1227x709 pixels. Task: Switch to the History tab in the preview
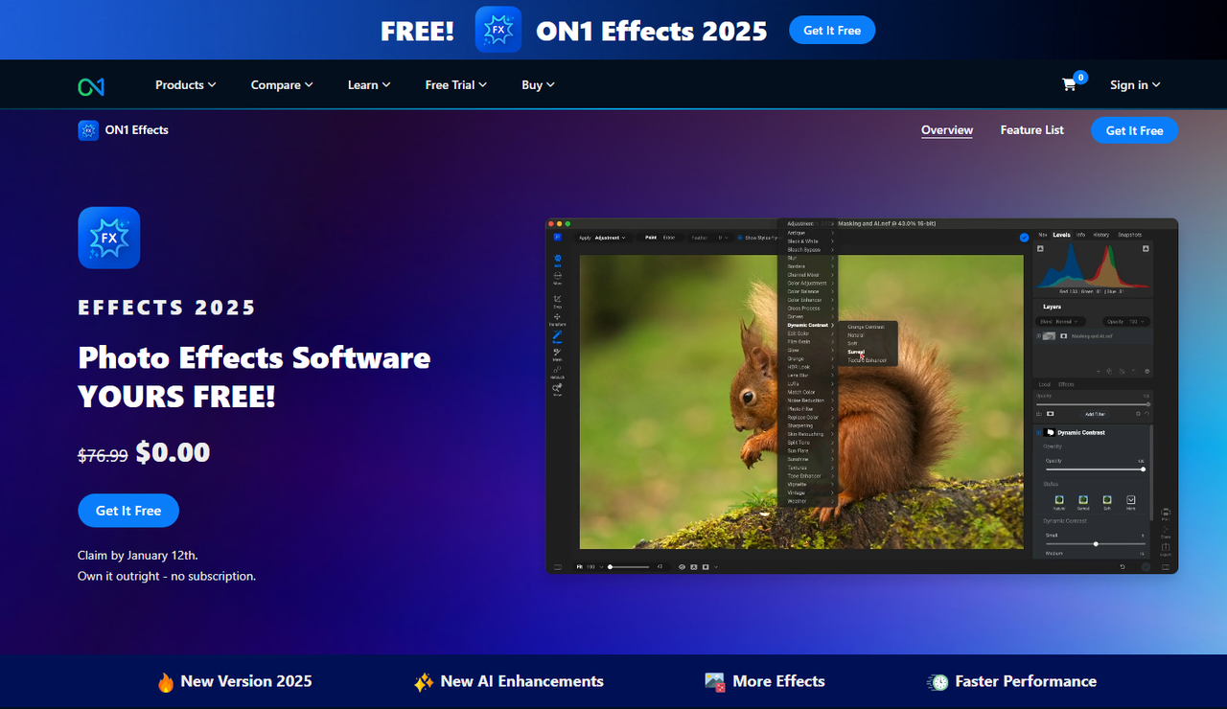point(1101,235)
